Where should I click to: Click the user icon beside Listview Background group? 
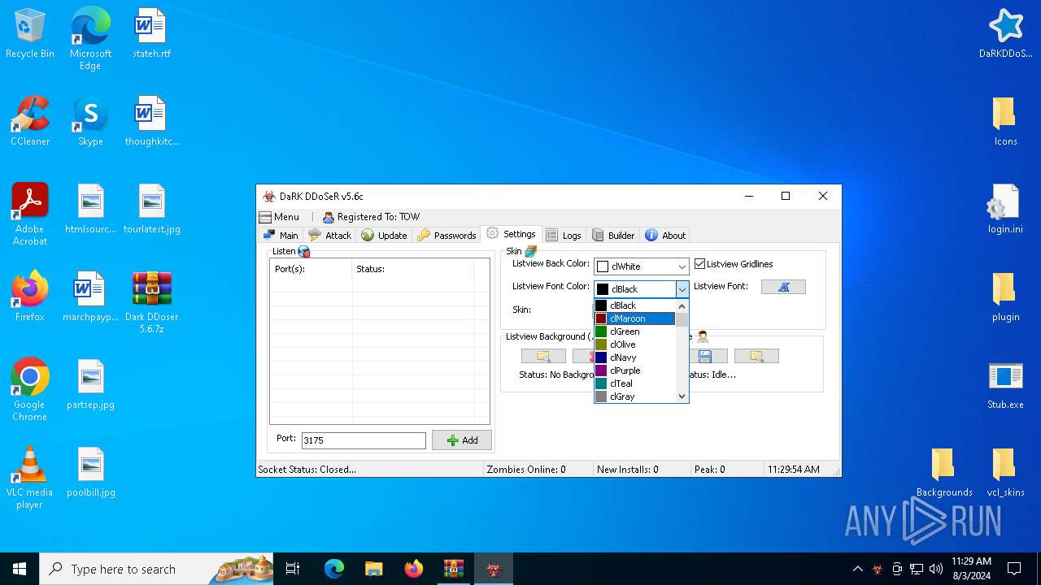tap(703, 336)
